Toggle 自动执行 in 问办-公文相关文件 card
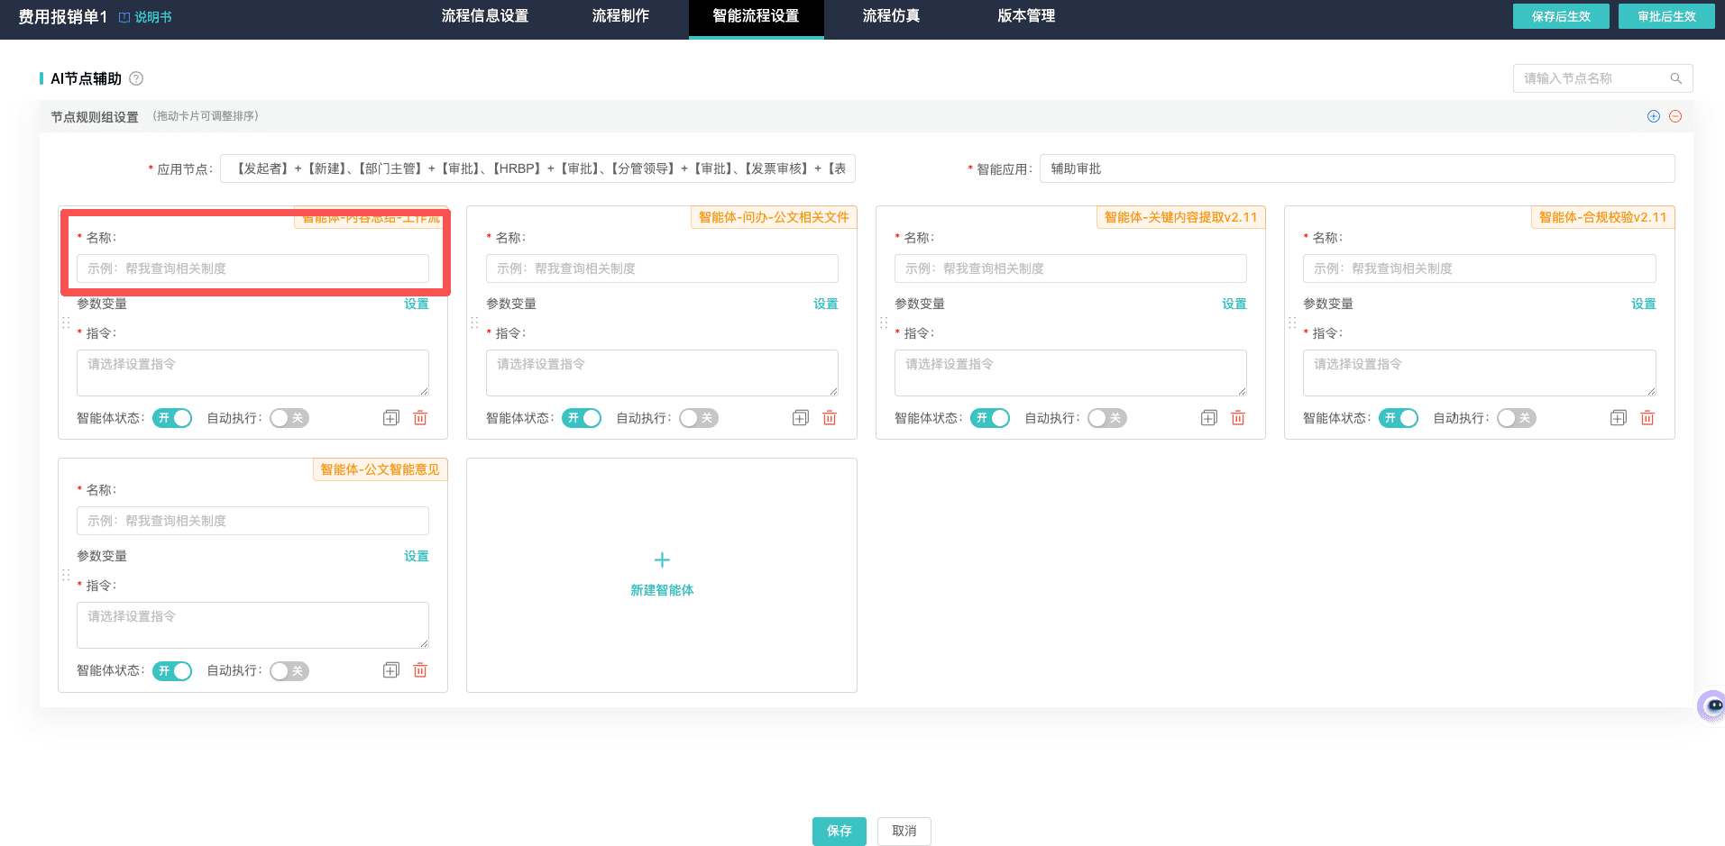Screen dimensions: 1725x846 (x=699, y=418)
